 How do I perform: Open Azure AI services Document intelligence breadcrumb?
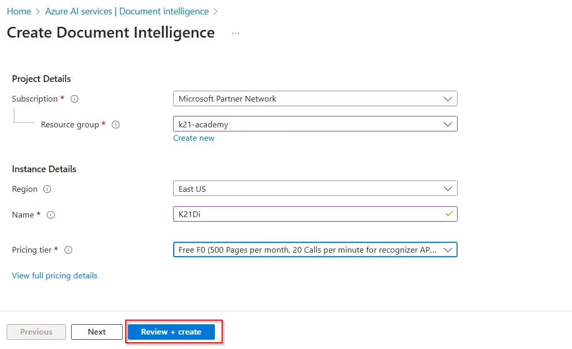pos(127,11)
